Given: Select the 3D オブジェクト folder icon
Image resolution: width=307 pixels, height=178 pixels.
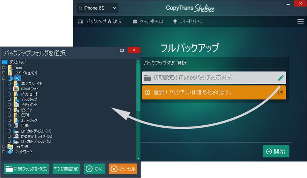Looking at the screenshot, I should click(16, 83).
